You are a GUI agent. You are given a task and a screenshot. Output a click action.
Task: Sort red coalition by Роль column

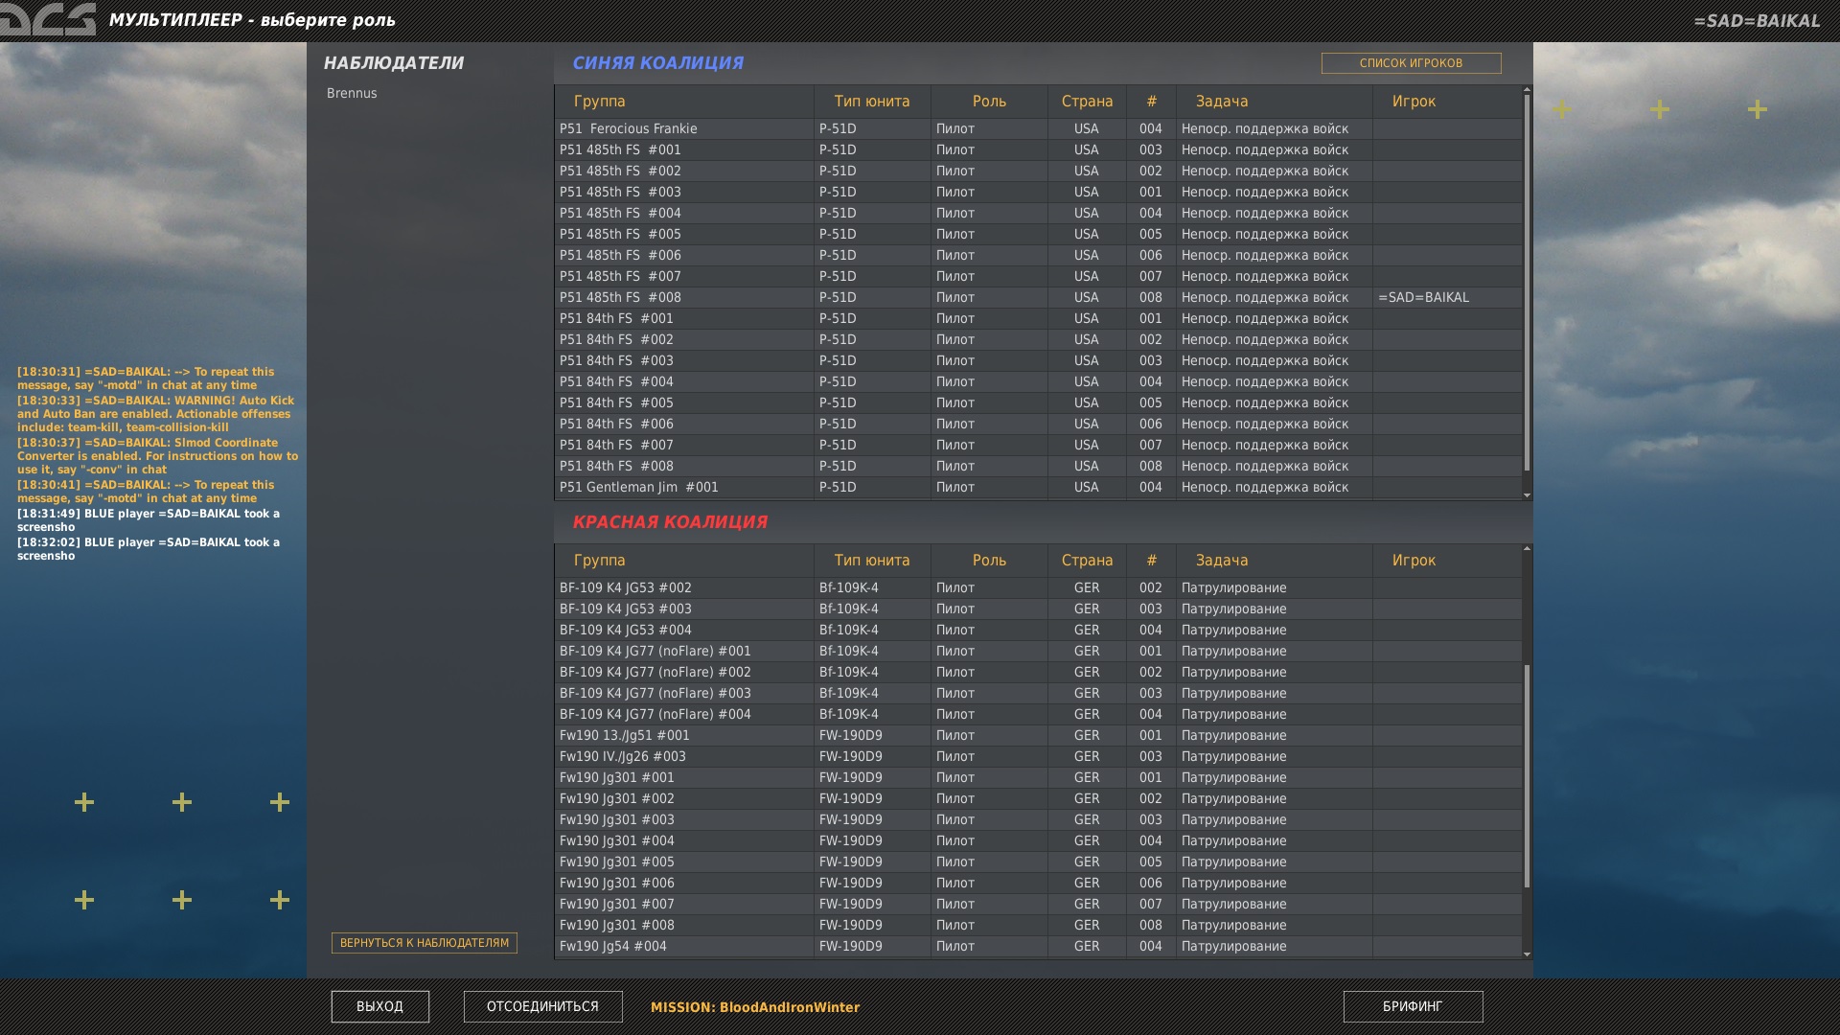(x=989, y=561)
